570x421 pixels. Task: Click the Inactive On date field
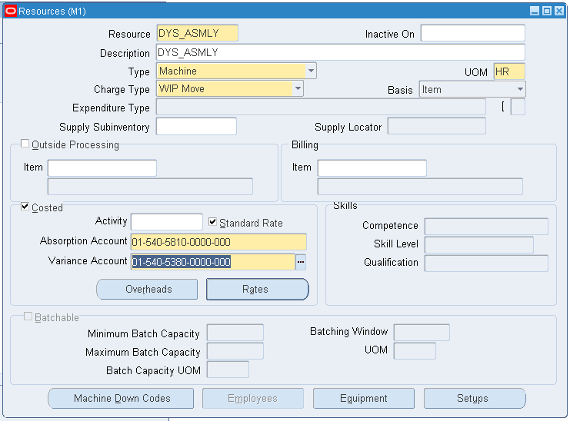point(473,33)
